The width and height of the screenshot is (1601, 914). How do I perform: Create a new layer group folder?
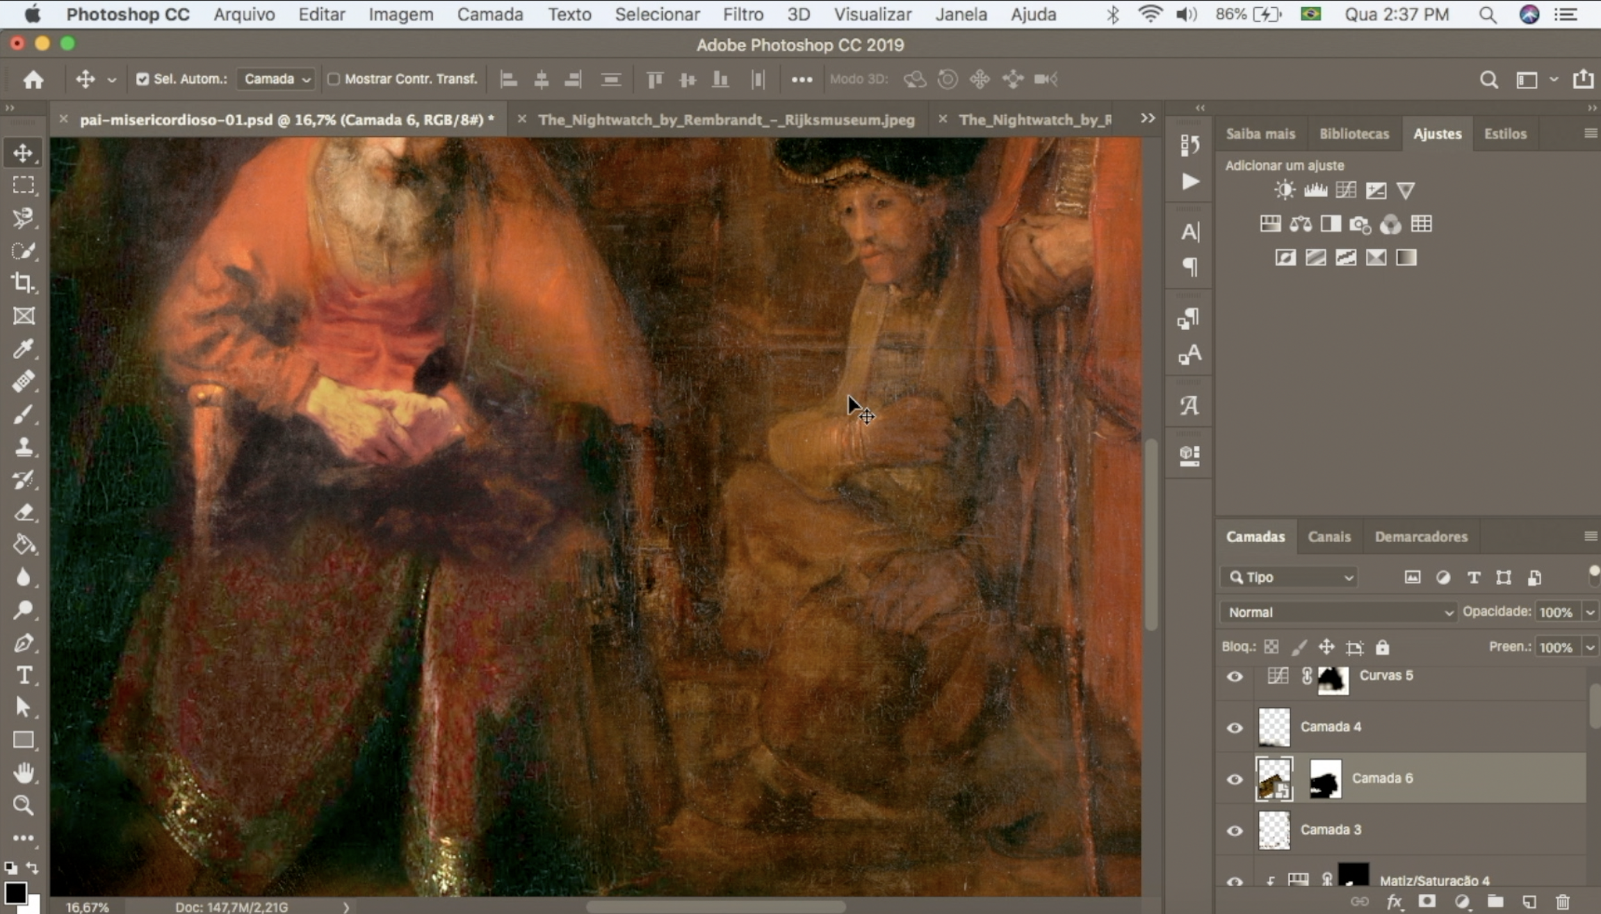[1495, 901]
